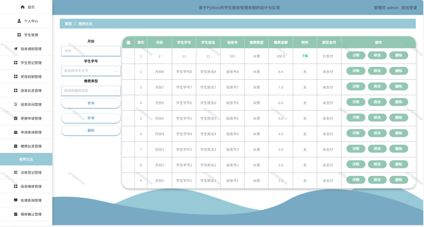Click the 查询 search button
The width and height of the screenshot is (424, 227).
91,103
